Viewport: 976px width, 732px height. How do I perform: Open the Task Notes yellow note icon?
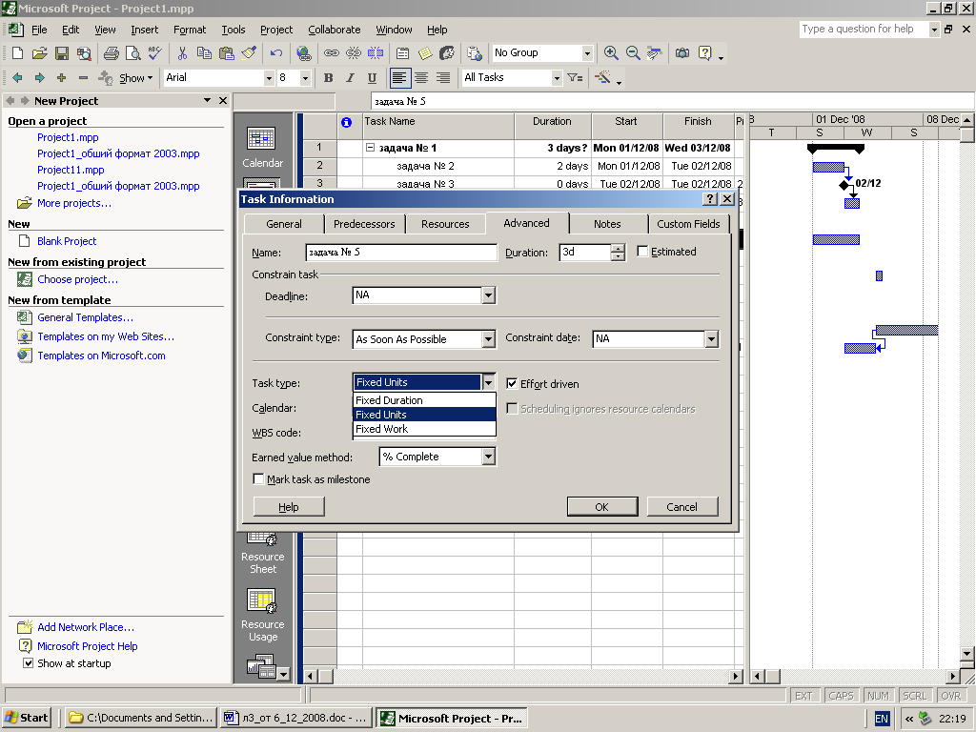[x=425, y=53]
